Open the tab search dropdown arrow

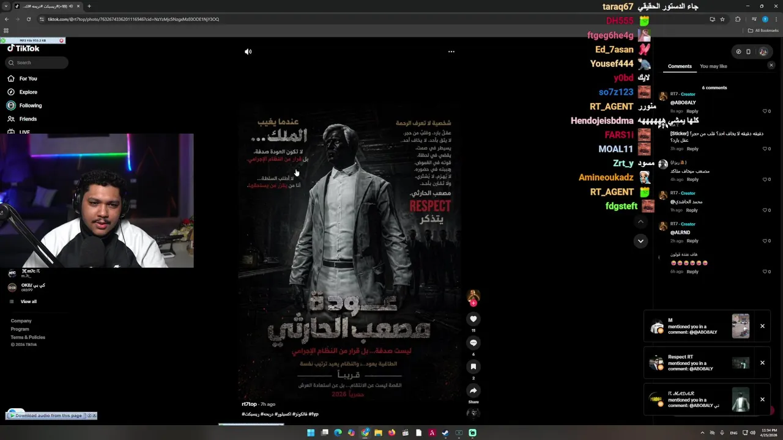tap(6, 6)
